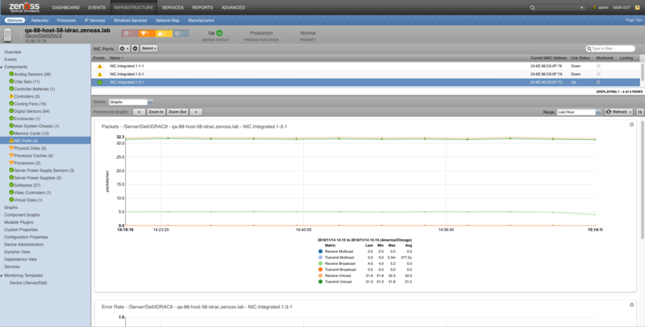Open the Events menu
The height and width of the screenshot is (327, 645).
97,7
